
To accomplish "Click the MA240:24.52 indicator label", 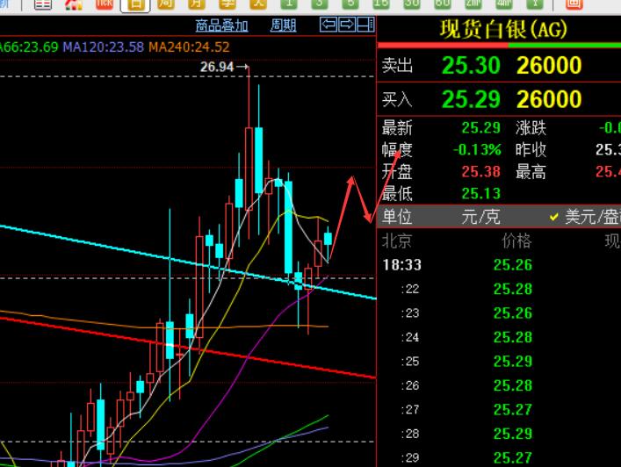I will pos(189,47).
